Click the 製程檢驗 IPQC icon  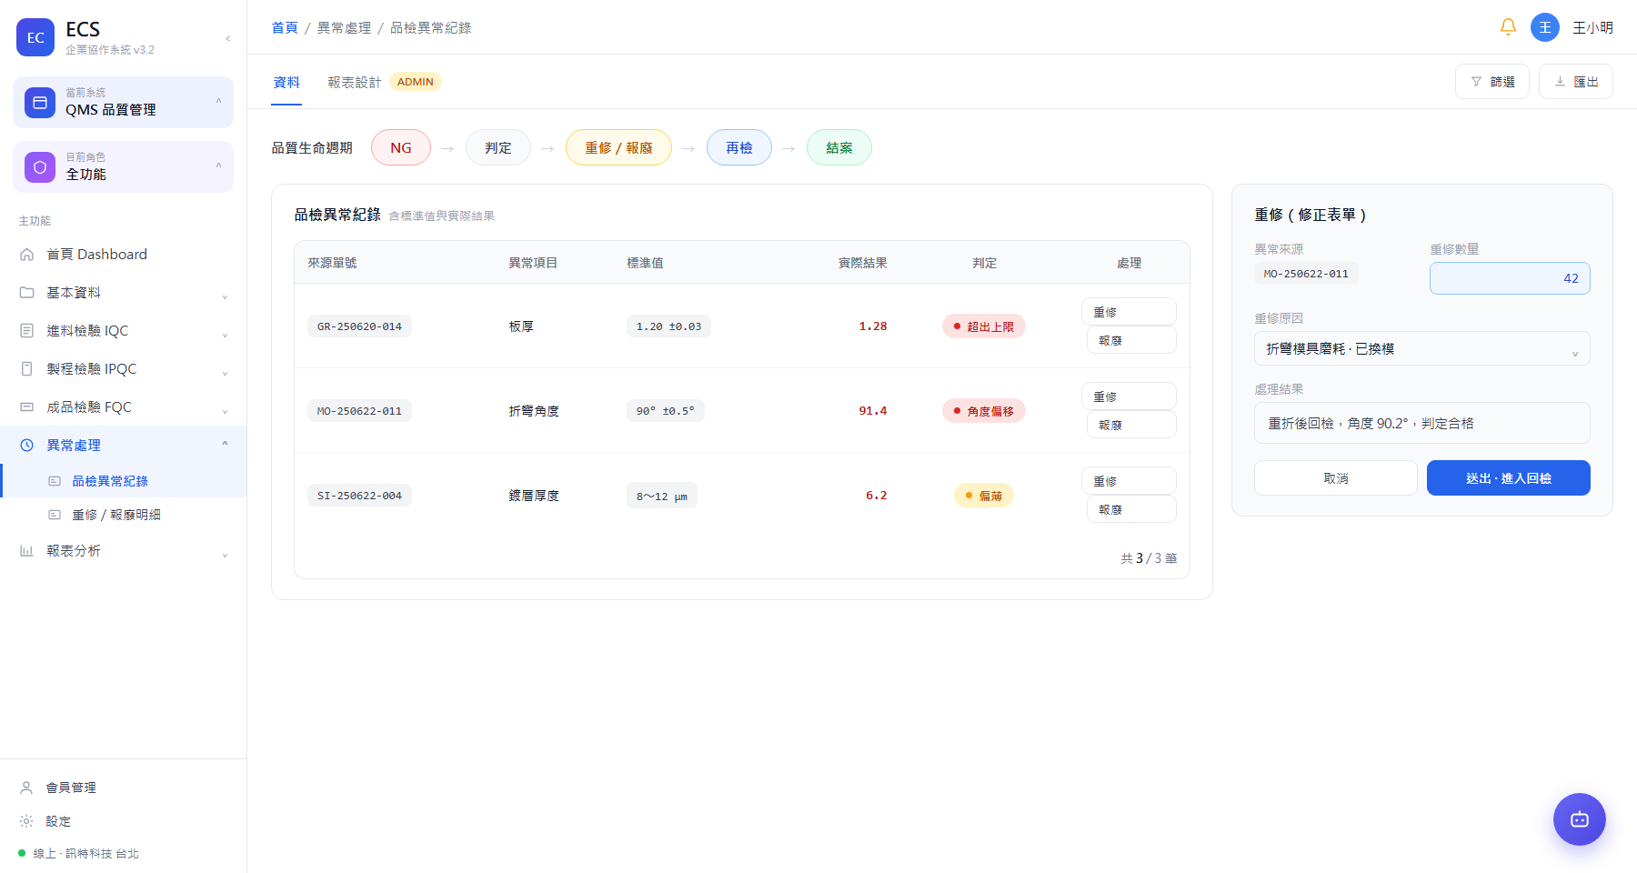point(27,369)
